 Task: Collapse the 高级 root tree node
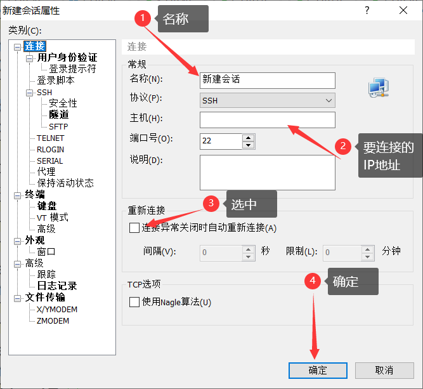(x=17, y=264)
